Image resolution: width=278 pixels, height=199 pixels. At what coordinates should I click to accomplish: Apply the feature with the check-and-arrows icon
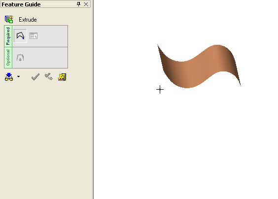coord(49,77)
